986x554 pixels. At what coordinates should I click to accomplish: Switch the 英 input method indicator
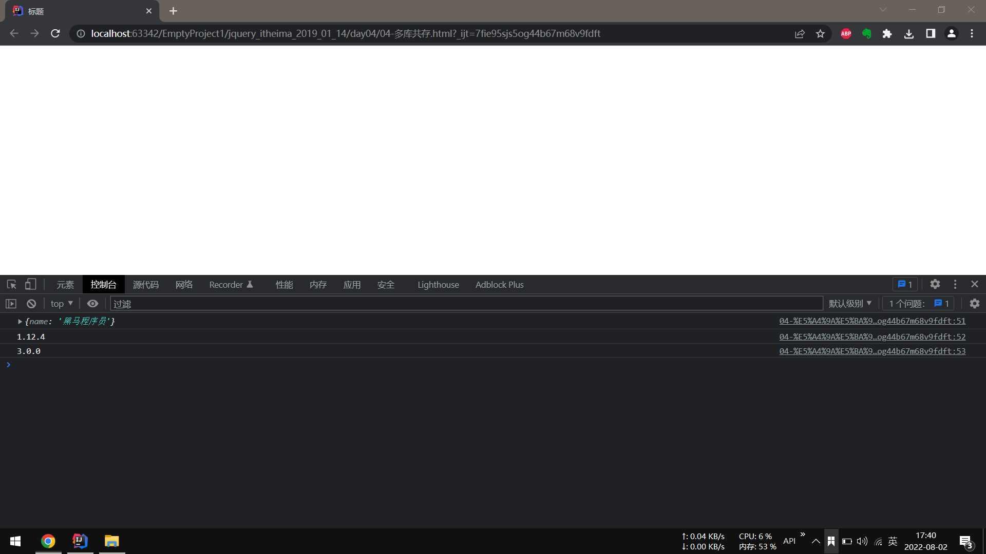(893, 541)
